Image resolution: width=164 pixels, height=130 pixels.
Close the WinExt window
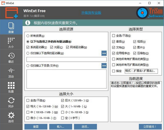pos(159,3)
